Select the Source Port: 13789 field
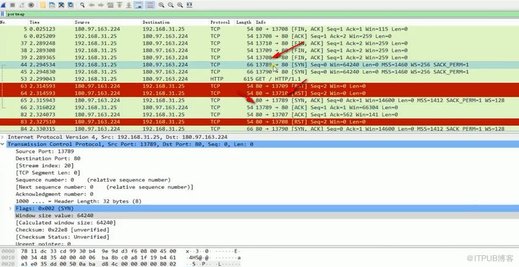Viewport: 519px width, 267px height. (x=45, y=151)
